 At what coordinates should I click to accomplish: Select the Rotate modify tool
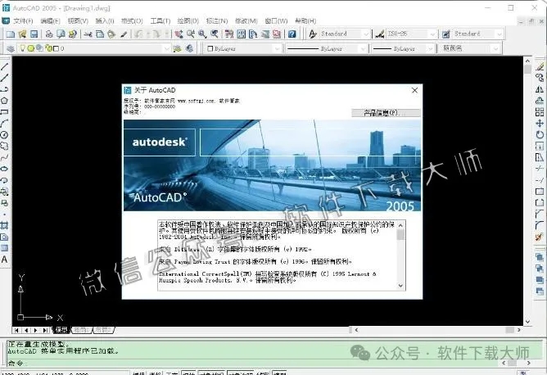(x=540, y=134)
